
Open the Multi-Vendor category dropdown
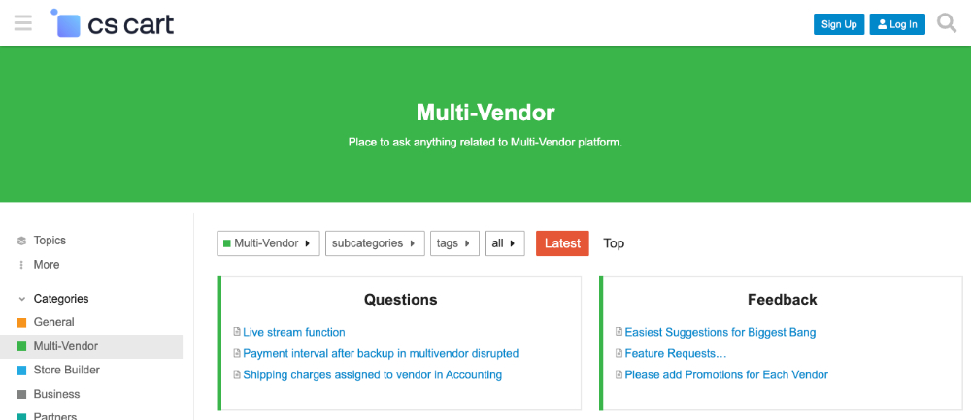(x=268, y=243)
